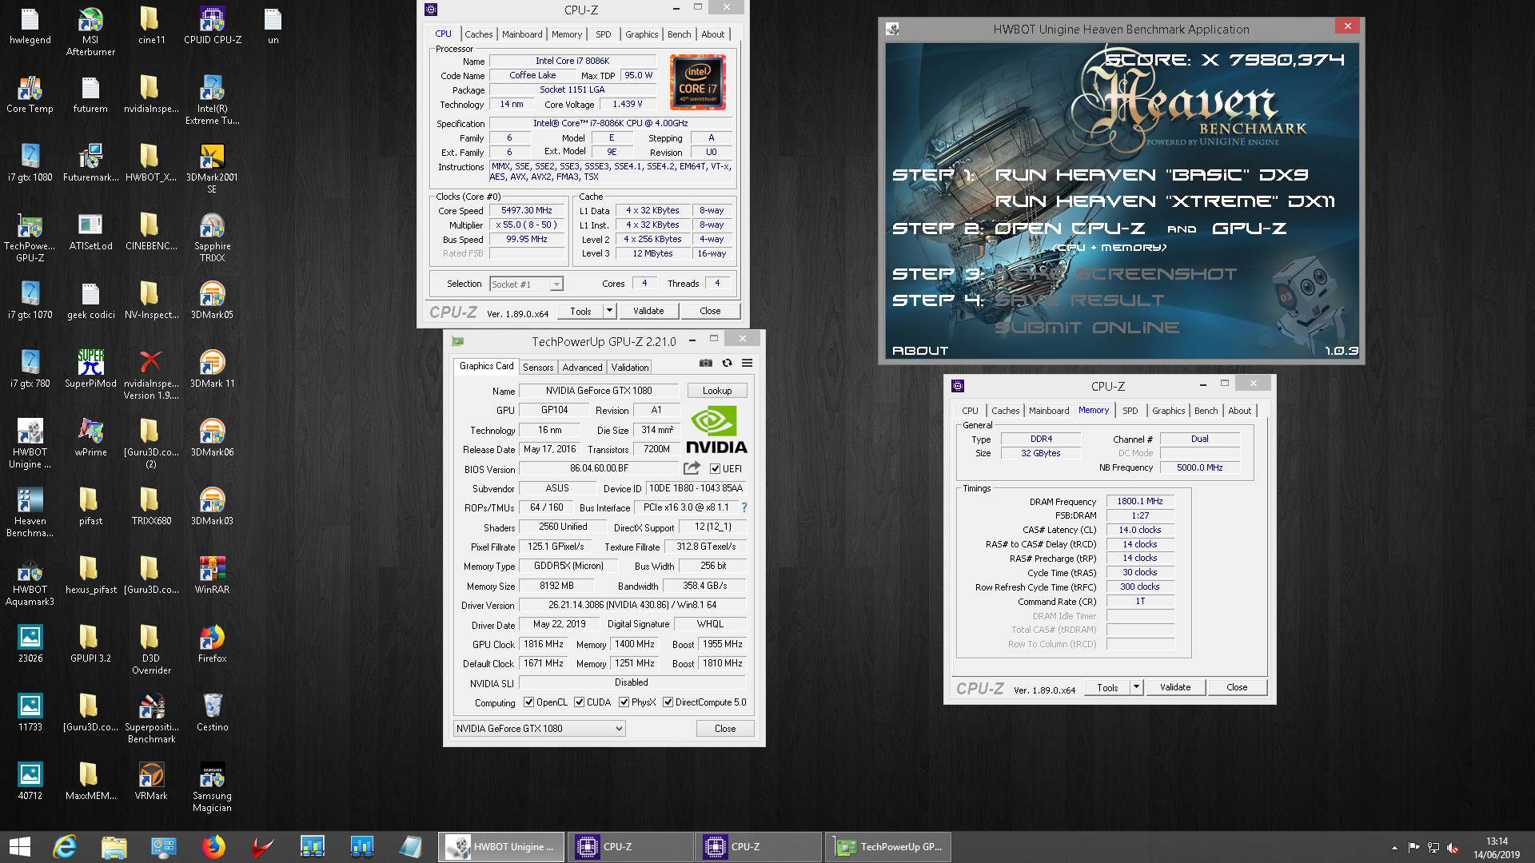1535x863 pixels.
Task: Click GPU-Z name field GTX 1080
Action: (x=599, y=391)
